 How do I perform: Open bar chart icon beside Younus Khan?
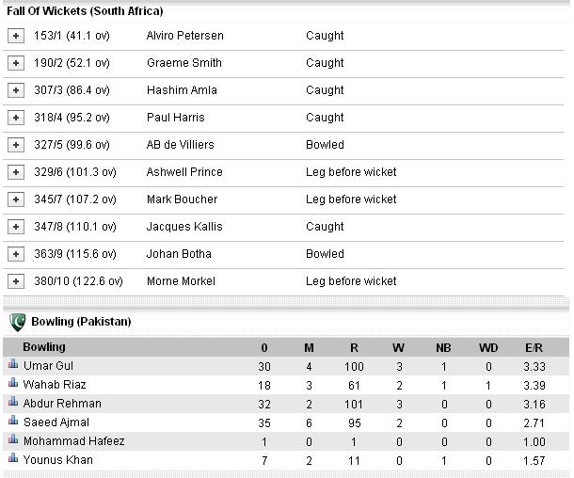tap(13, 458)
